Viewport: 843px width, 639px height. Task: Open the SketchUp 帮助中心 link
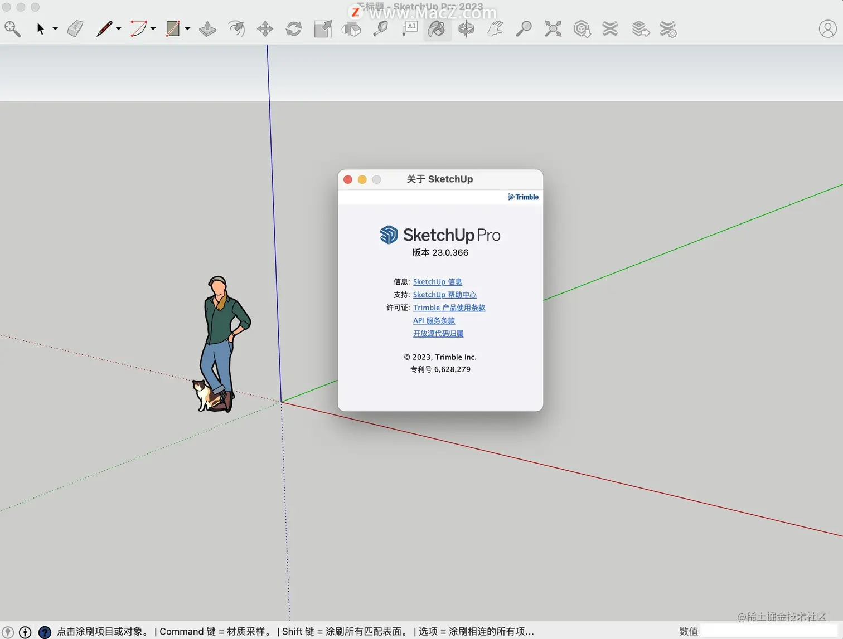[x=444, y=295]
